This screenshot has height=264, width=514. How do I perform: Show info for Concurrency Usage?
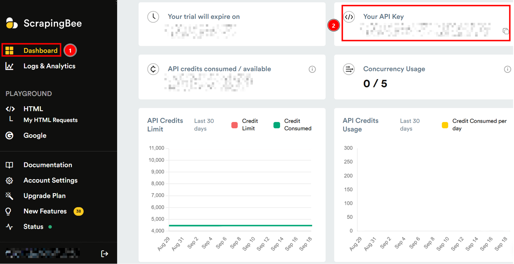point(507,69)
